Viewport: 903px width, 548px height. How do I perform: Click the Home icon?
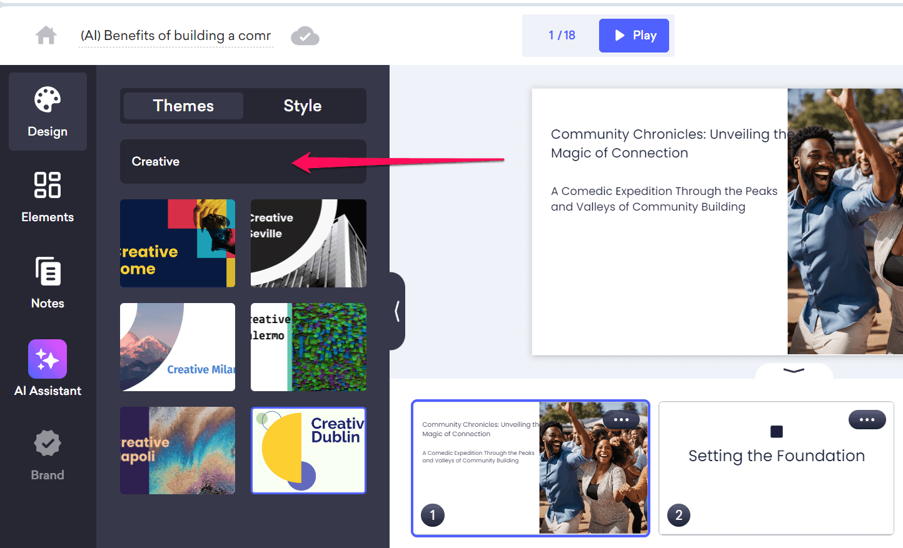[x=46, y=35]
